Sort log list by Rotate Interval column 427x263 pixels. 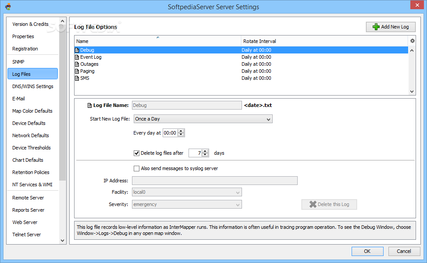click(324, 41)
